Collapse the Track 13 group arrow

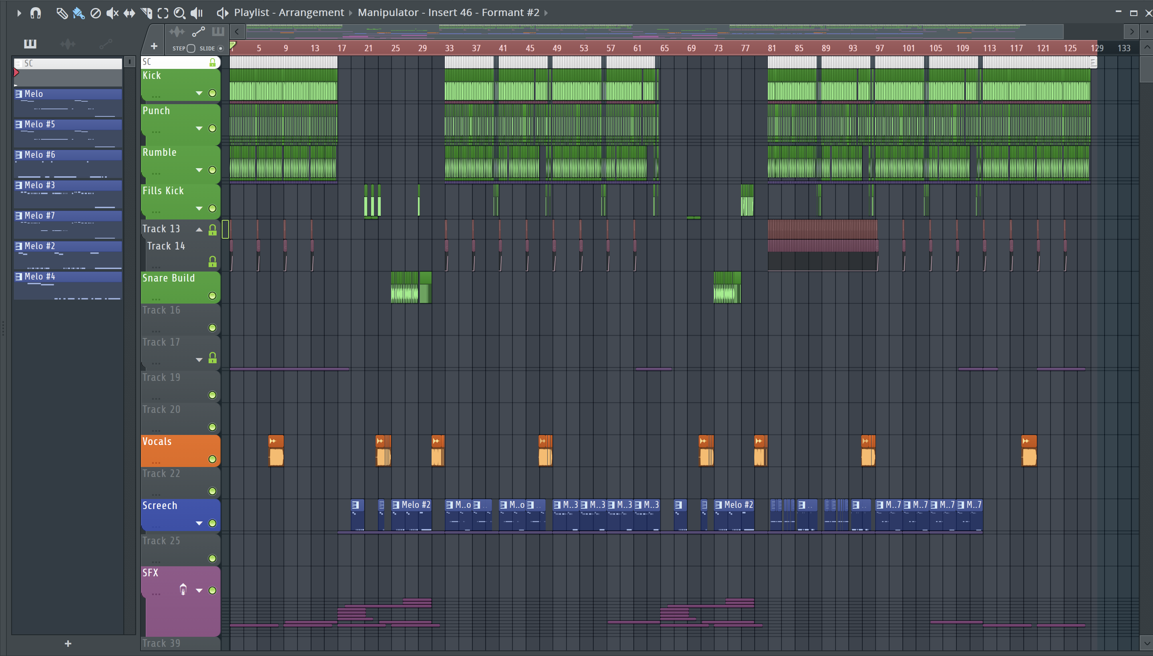coord(199,230)
